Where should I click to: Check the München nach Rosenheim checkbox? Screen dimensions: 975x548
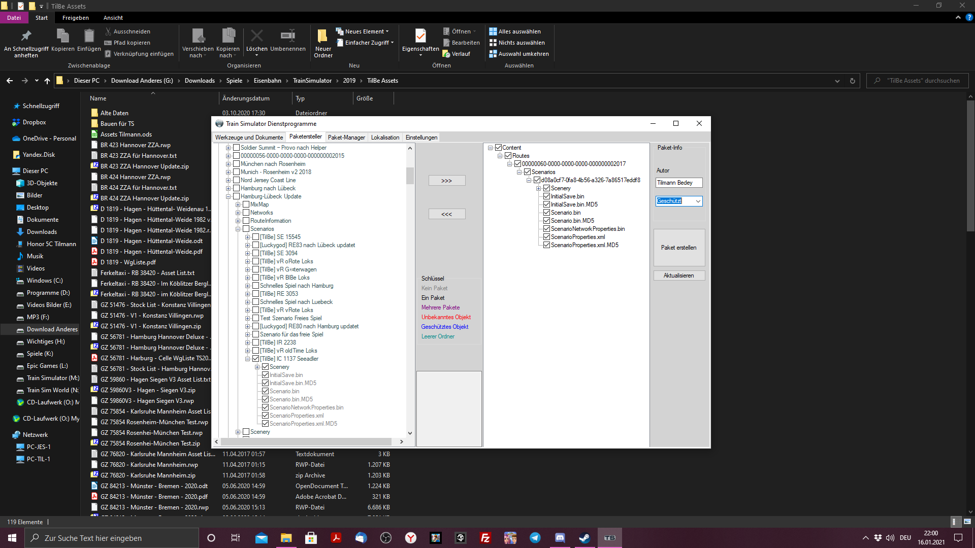coord(236,164)
